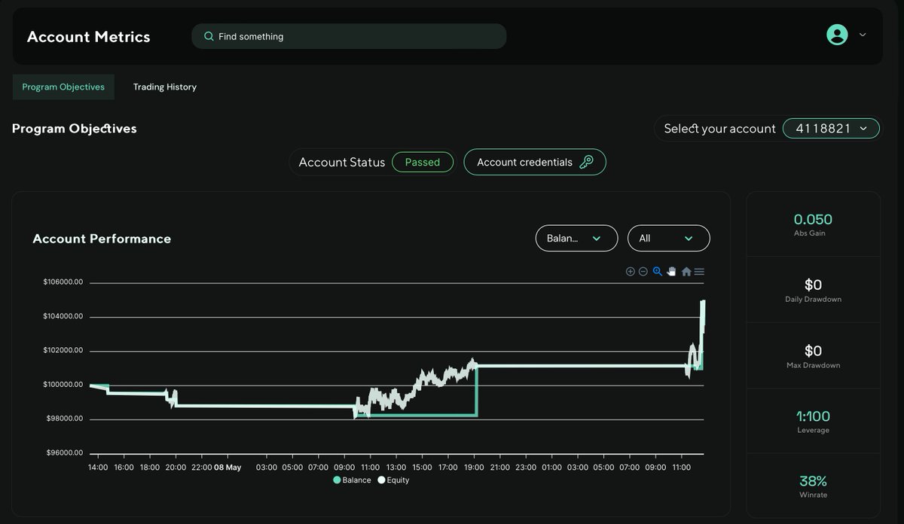The image size is (904, 524).
Task: Click the 08 May date axis label
Action: (x=228, y=468)
